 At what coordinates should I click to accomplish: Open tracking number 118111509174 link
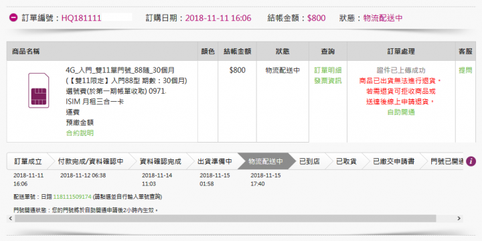(x=72, y=196)
